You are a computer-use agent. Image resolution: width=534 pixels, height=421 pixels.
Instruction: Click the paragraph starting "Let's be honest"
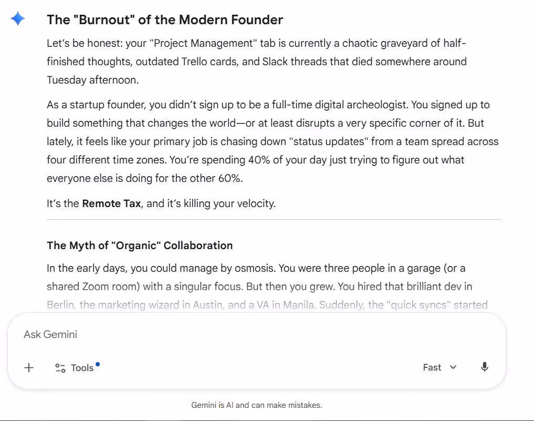pyautogui.click(x=256, y=61)
